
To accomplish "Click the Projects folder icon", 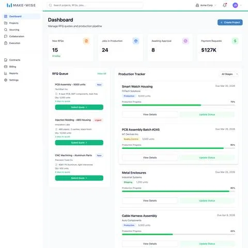I will 6,23.
